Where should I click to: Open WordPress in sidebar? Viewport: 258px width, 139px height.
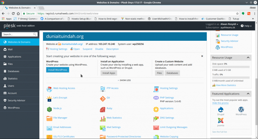click(19, 108)
